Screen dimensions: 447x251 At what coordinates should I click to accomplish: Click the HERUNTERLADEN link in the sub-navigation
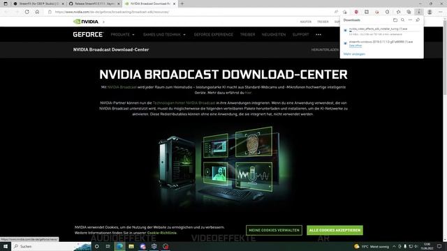(x=325, y=50)
